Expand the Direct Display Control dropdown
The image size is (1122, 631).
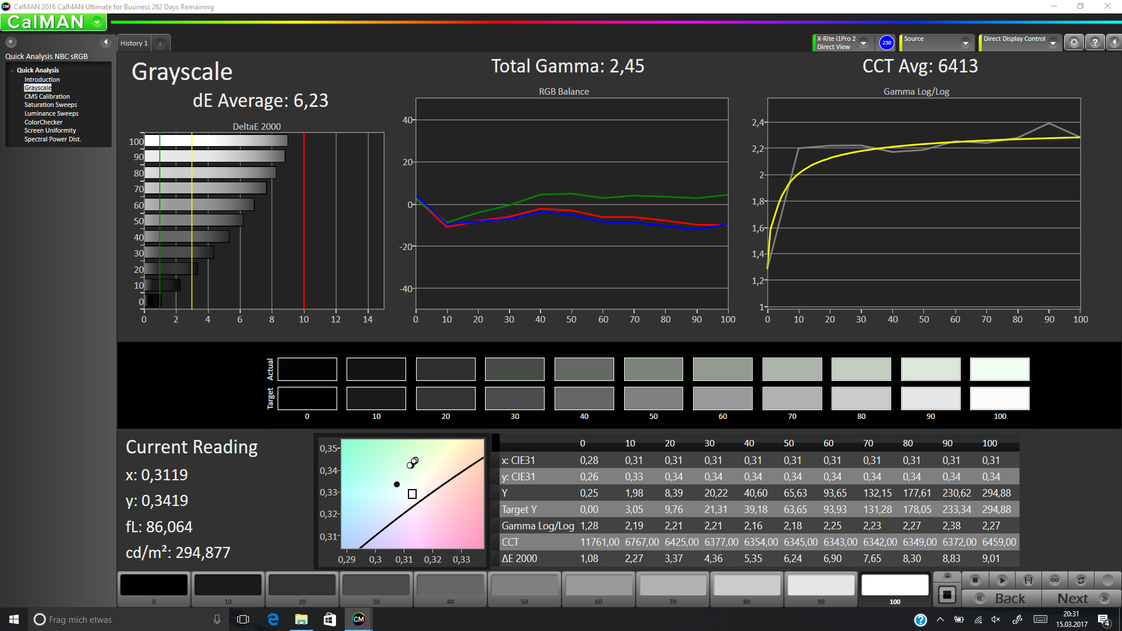tap(1053, 43)
